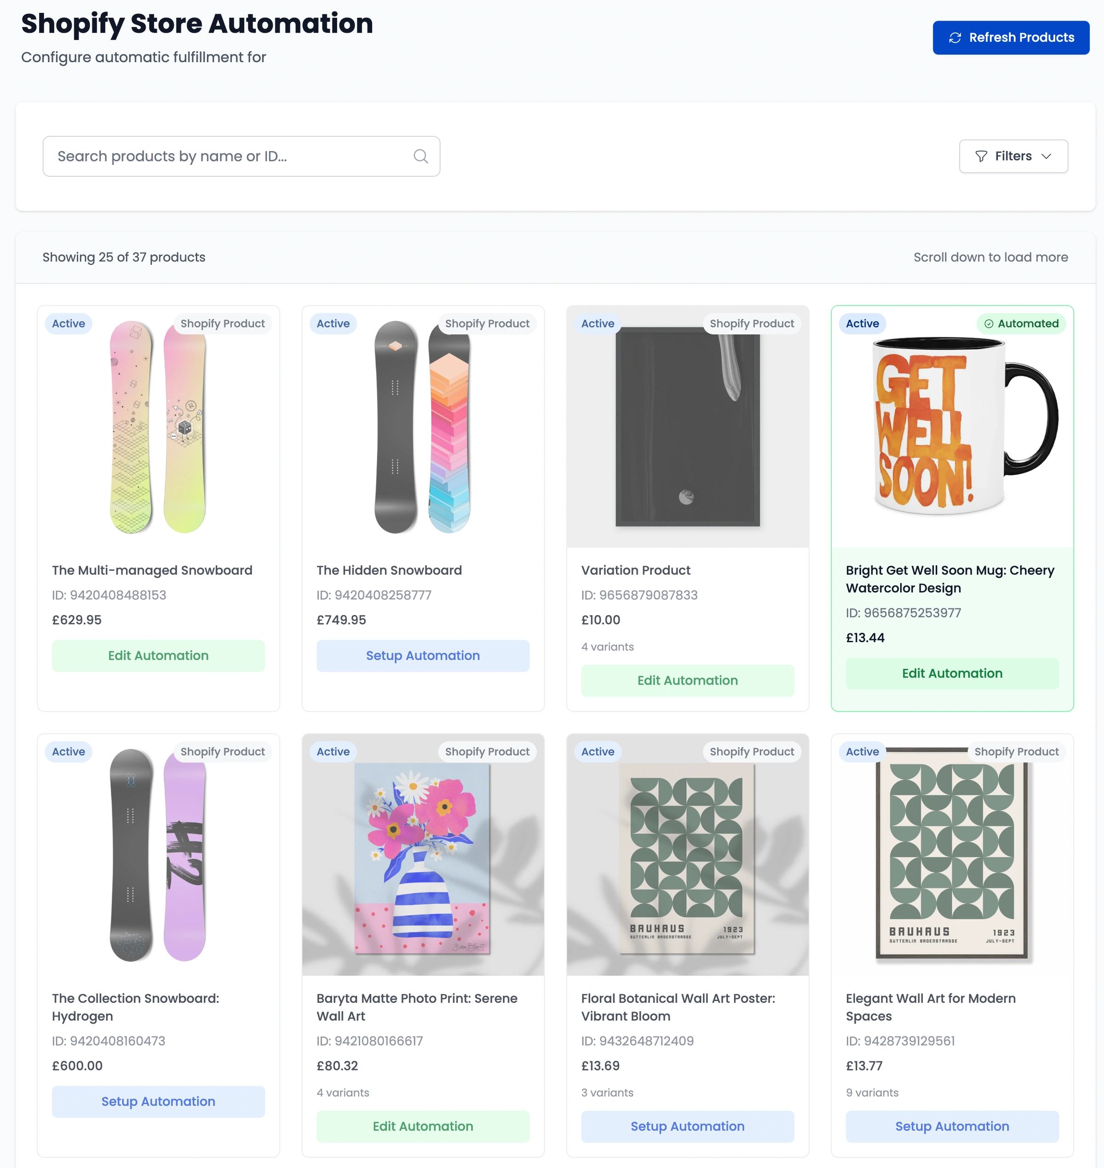Select the Baryta flower vase print image

423,856
